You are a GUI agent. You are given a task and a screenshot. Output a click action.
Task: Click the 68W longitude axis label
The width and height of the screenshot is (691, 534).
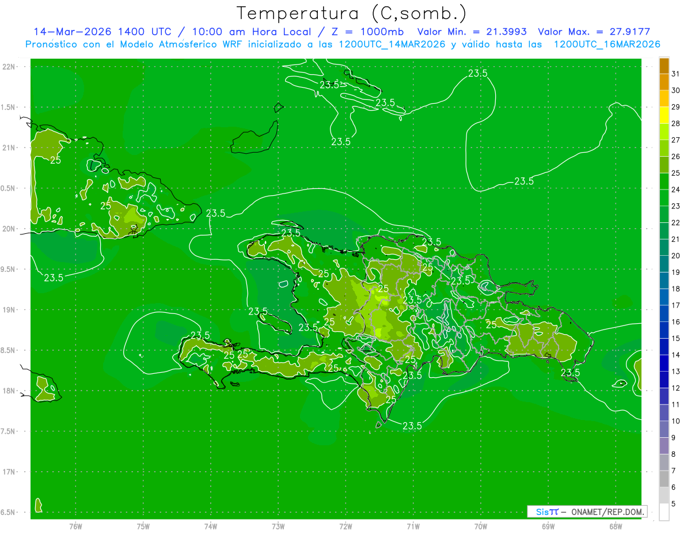(x=616, y=526)
